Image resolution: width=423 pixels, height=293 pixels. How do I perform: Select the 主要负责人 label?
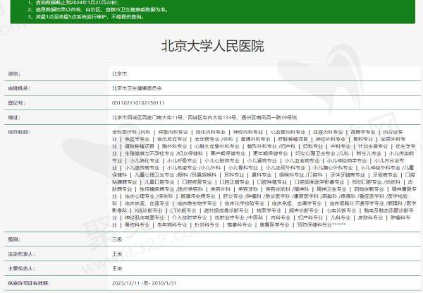(x=21, y=268)
